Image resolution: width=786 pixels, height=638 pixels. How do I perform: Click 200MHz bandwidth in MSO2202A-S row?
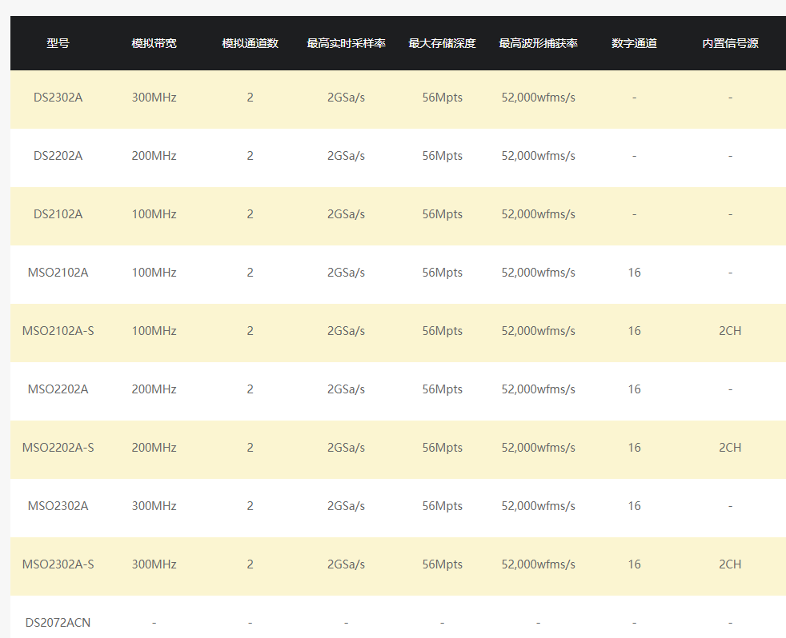154,448
